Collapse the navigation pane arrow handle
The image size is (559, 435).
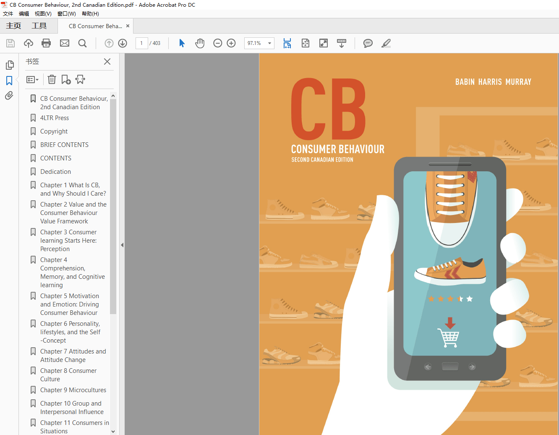pyautogui.click(x=122, y=245)
